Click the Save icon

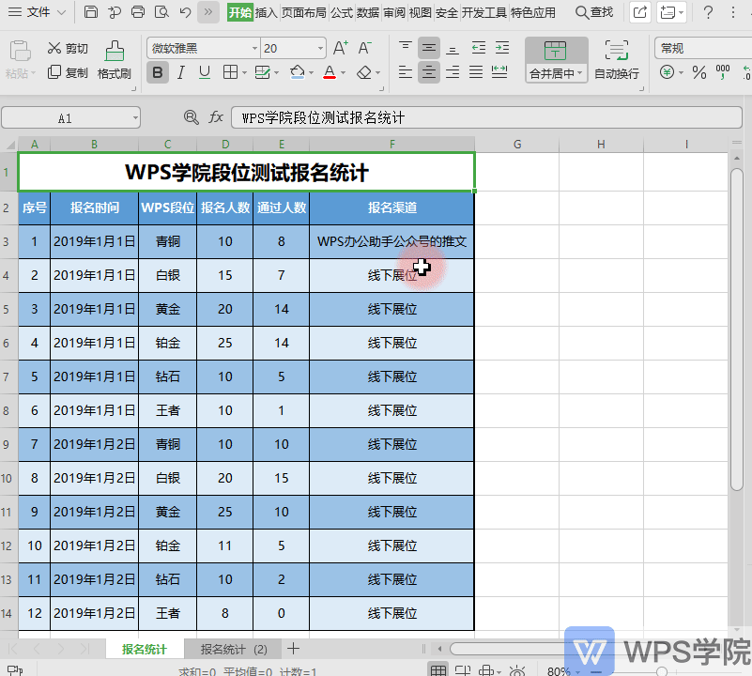pos(91,12)
